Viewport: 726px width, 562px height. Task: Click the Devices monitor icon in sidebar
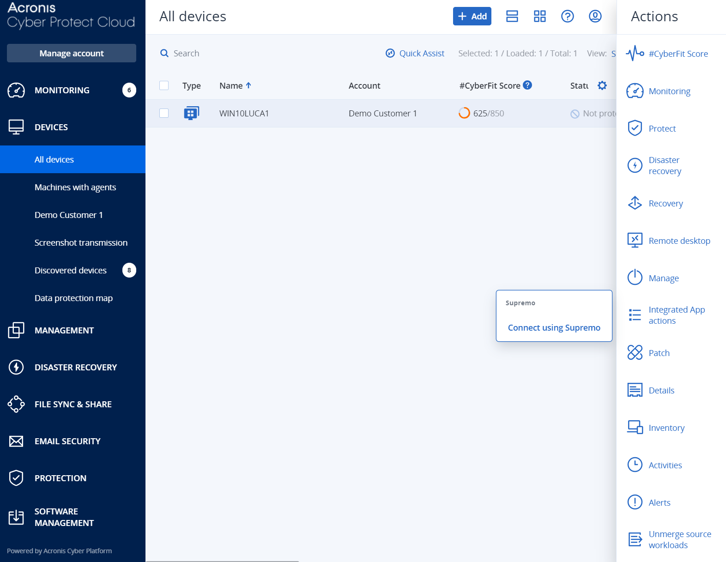click(16, 127)
